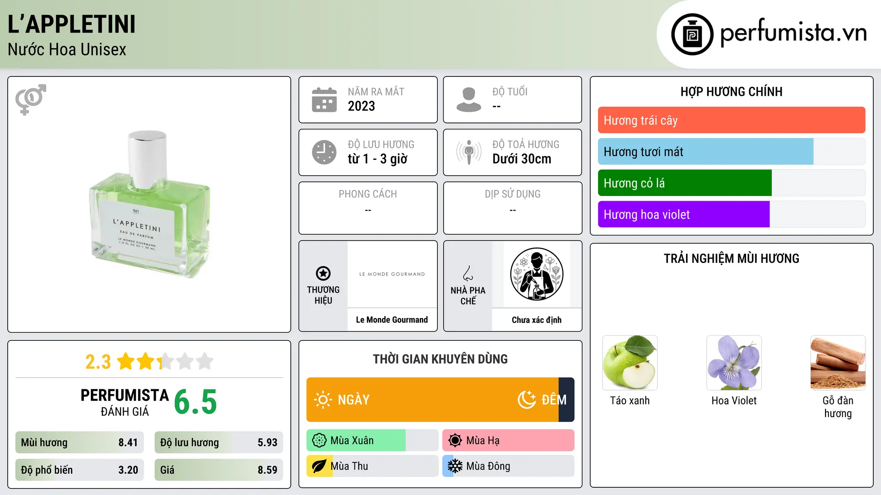Click the Le Monde Gourmand brand logo
Viewport: 881px width, 495px height.
392,274
